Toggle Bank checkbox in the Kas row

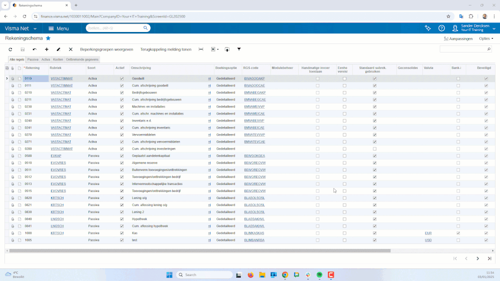458,233
